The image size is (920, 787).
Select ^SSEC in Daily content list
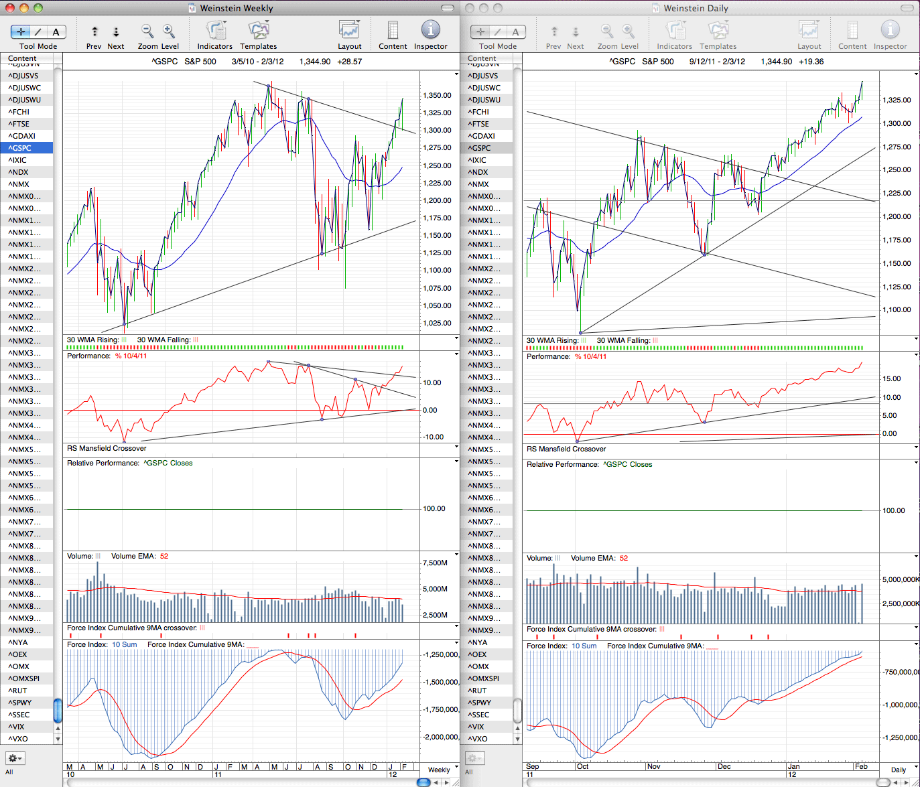486,715
